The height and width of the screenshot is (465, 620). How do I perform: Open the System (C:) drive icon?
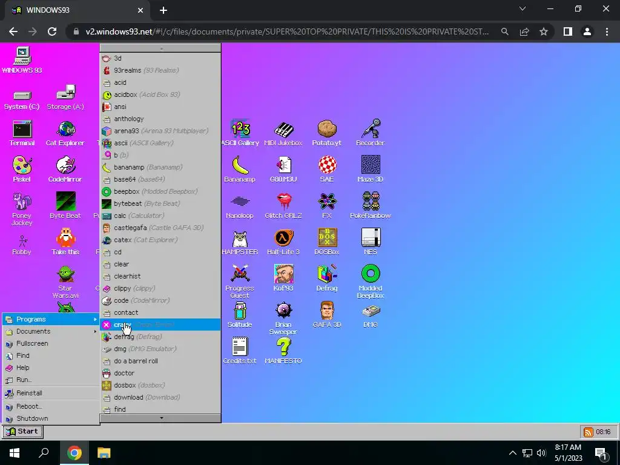pyautogui.click(x=22, y=100)
